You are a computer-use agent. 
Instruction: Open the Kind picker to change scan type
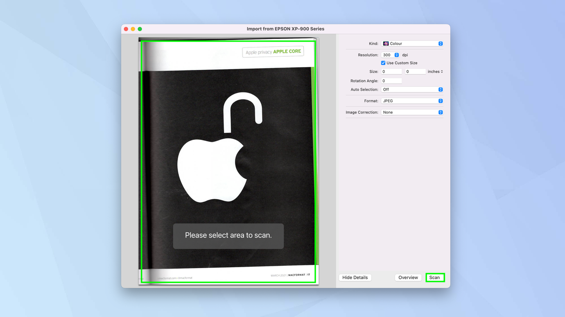(412, 43)
